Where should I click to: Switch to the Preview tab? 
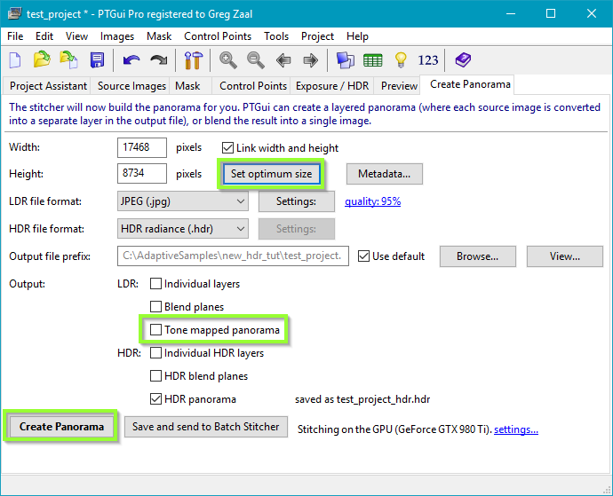(399, 85)
